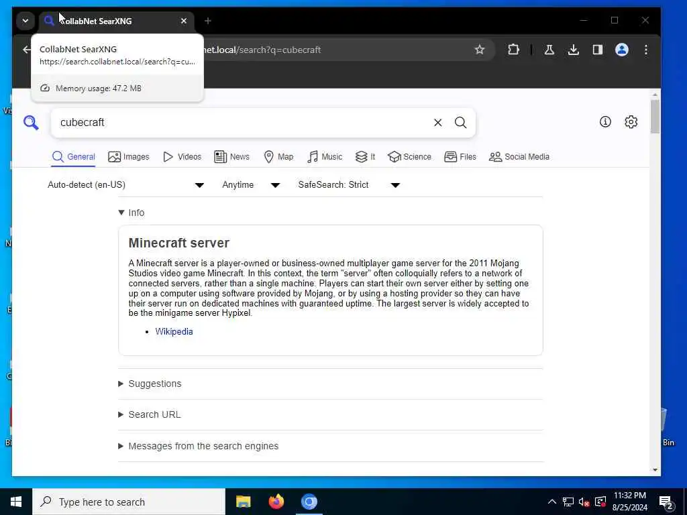The image size is (687, 515).
Task: Click the page vertical scrollbar thumb
Action: (655, 117)
